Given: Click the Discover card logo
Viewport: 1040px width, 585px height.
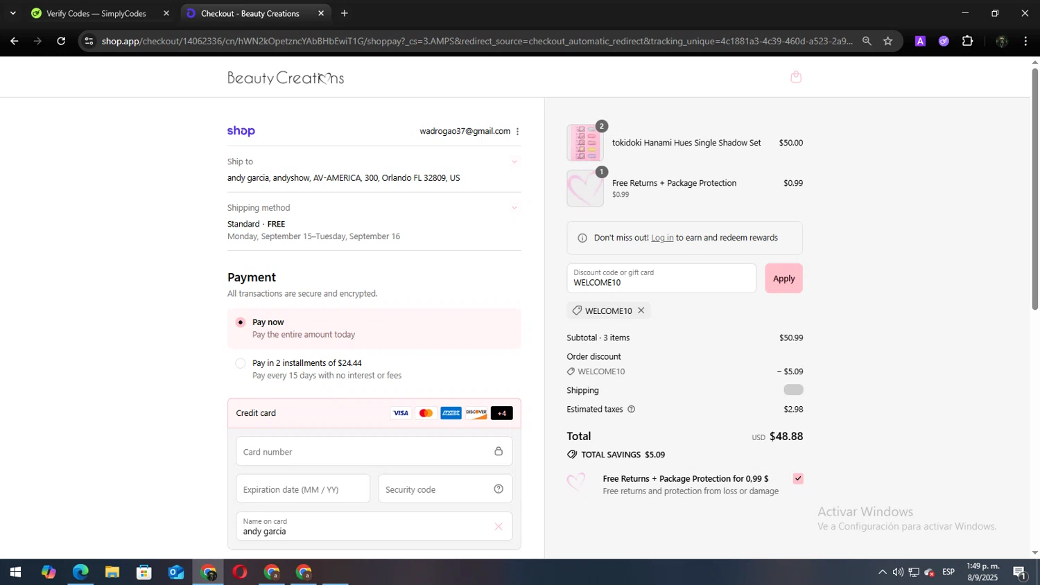Looking at the screenshot, I should click(x=476, y=413).
